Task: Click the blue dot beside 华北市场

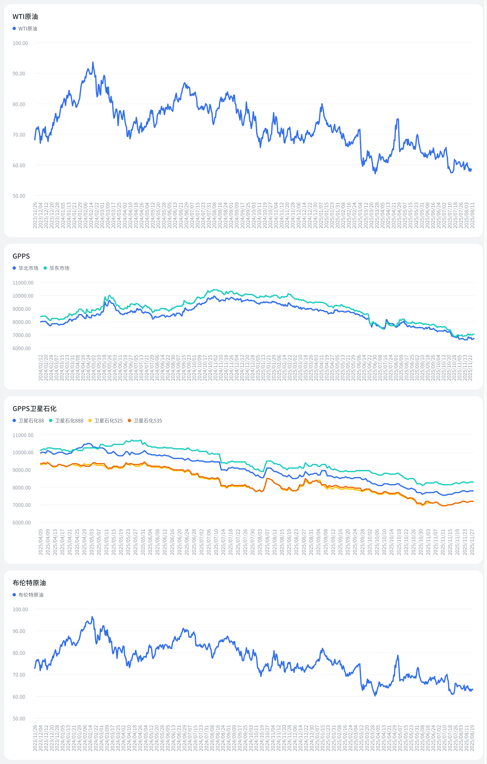Action: click(x=14, y=268)
